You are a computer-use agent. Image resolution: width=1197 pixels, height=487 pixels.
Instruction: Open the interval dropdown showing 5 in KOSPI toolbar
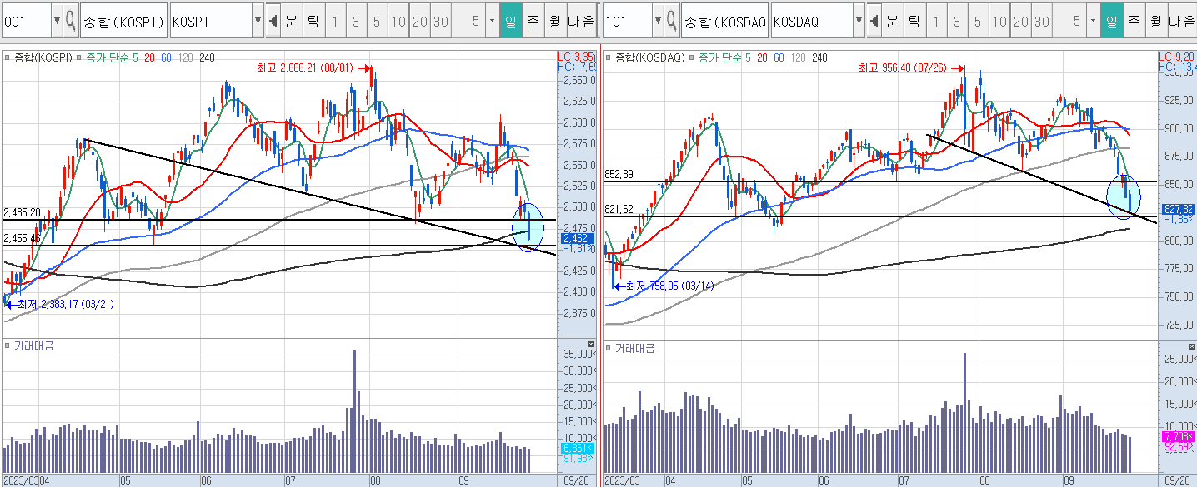(x=492, y=22)
